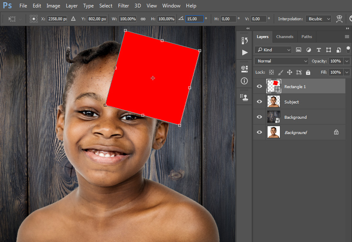352x242 pixels.
Task: Click the top-left transform corner handle
Action: pyautogui.click(x=125, y=31)
